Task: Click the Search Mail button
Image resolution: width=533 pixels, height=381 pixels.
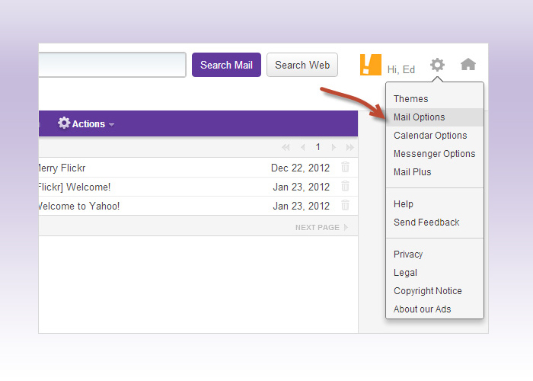Action: 226,65
